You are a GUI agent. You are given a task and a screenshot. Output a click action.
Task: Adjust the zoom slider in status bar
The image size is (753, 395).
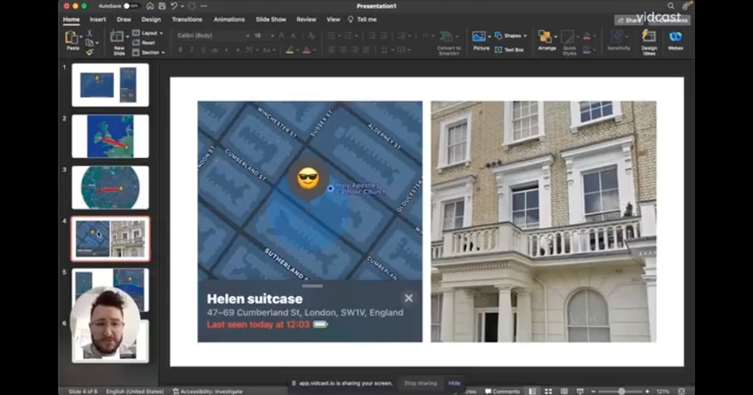click(621, 391)
